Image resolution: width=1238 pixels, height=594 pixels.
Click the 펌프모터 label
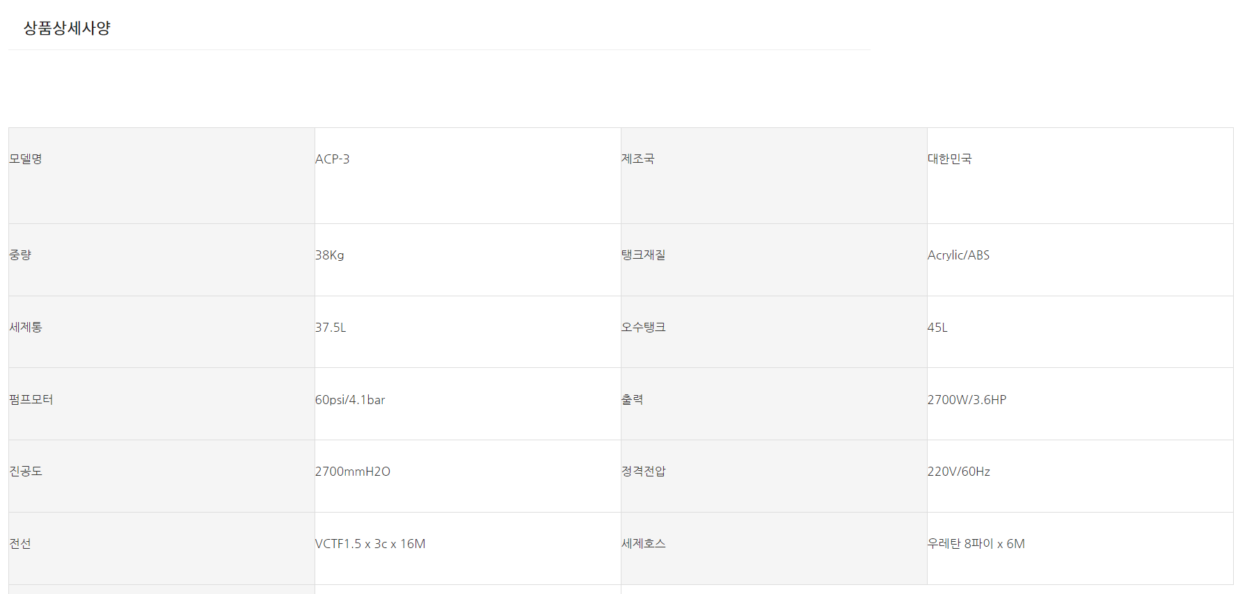click(31, 399)
